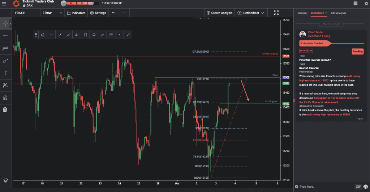Select the brush drawing tool in sidebar

pos(5,61)
